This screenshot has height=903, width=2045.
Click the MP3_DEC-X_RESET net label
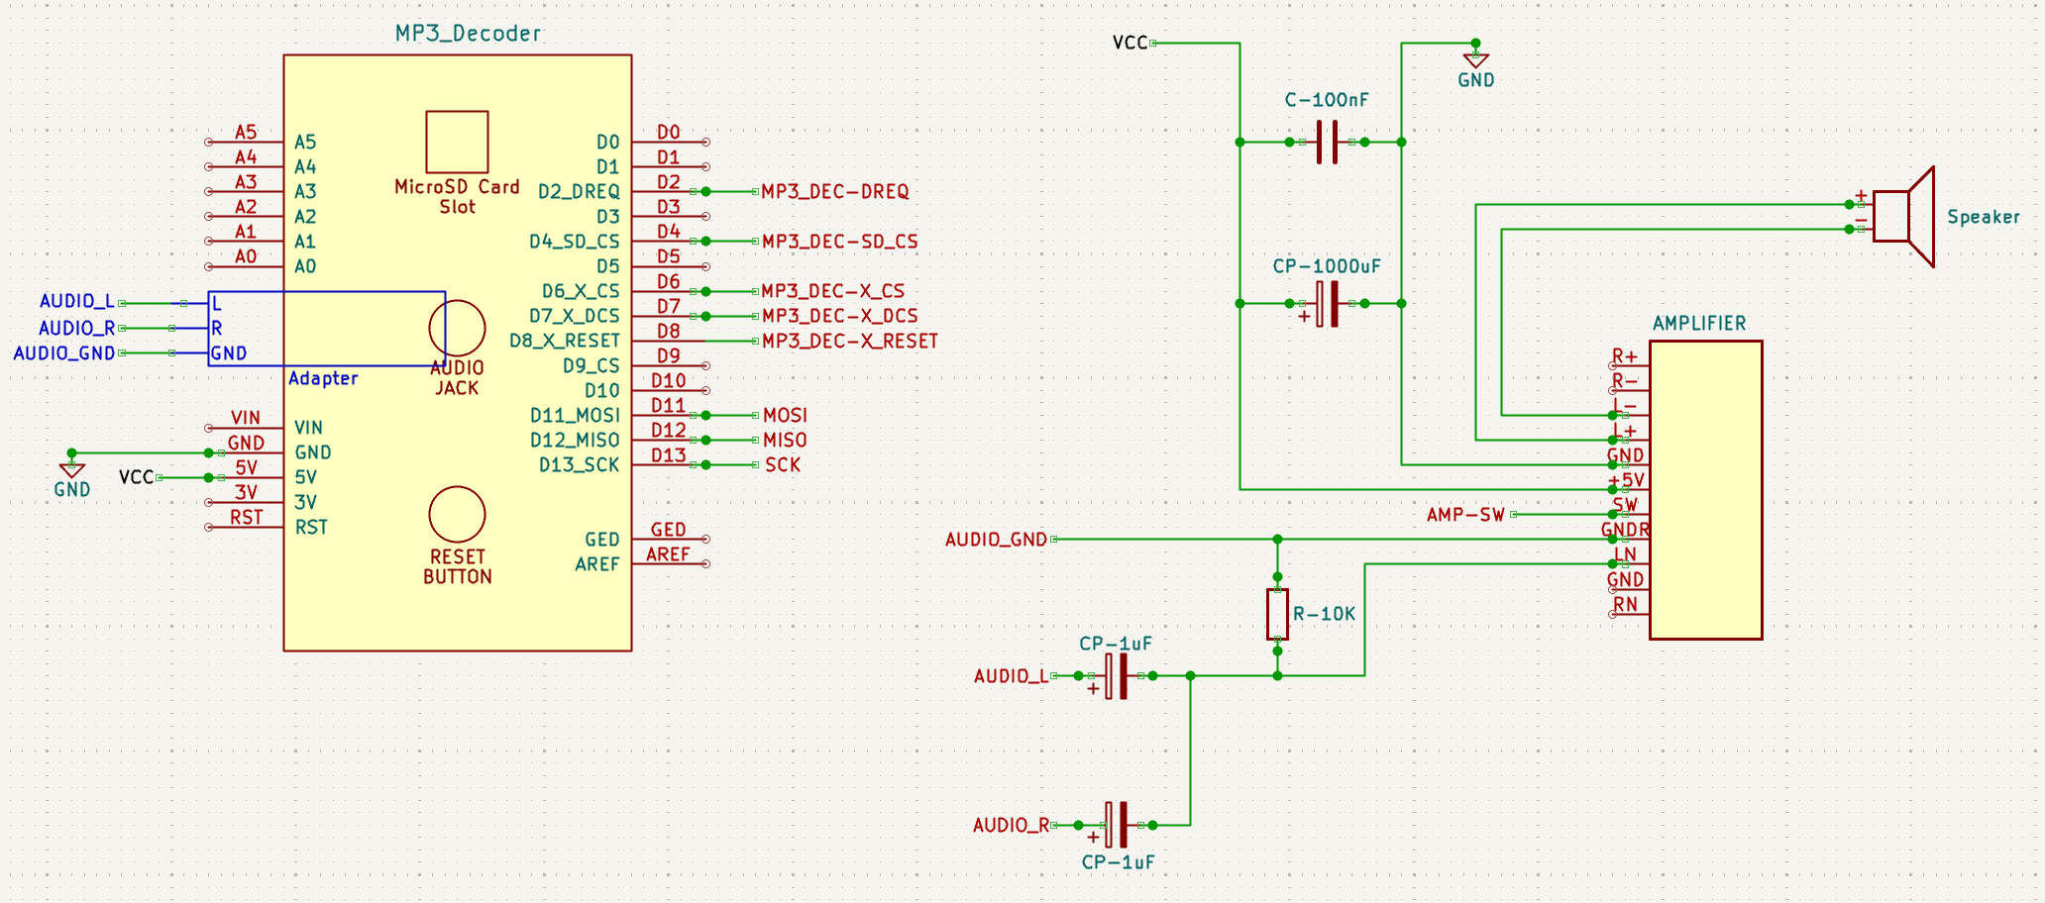point(849,341)
